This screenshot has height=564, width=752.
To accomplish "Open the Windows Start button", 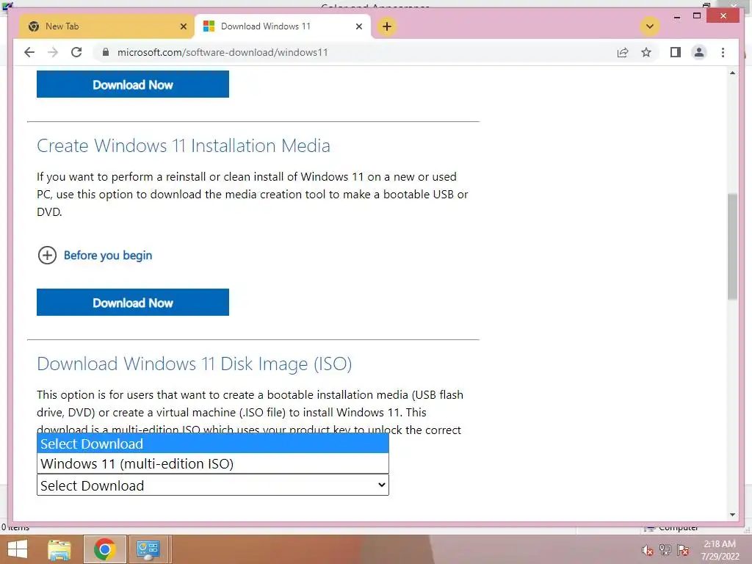I will (18, 549).
